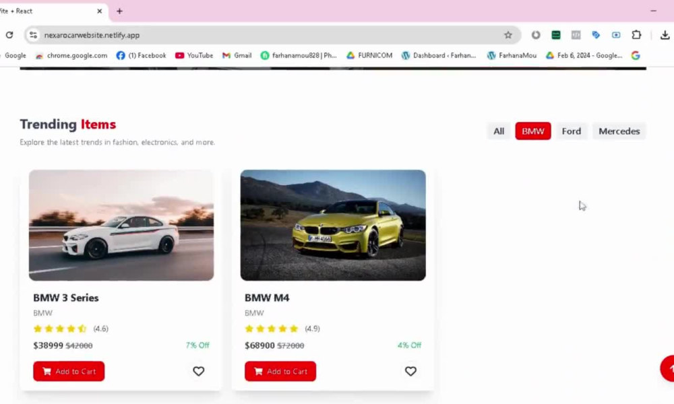Click the grey code-bracket extension icon

click(576, 35)
